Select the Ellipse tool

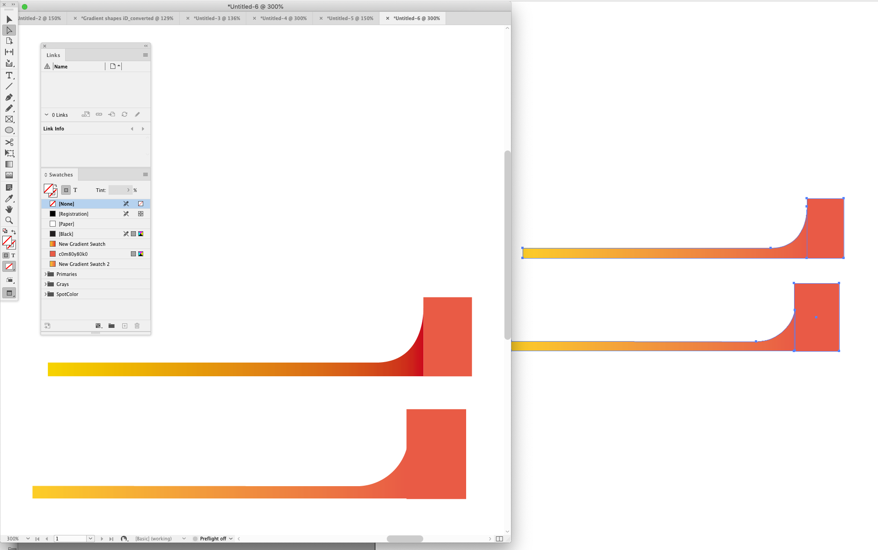[10, 130]
